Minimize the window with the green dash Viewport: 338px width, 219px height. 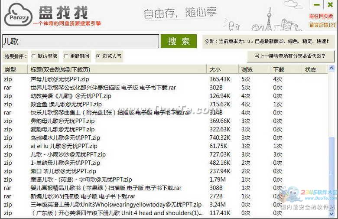pos(316,5)
